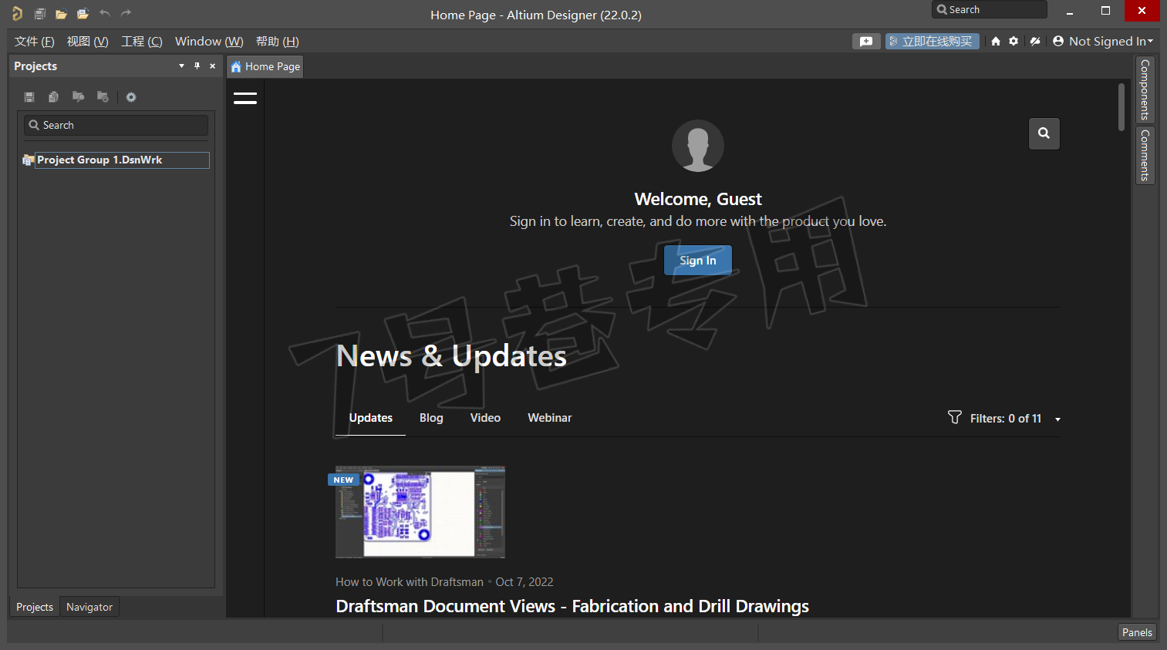This screenshot has width=1167, height=650.
Task: Open the 视图 (V) menu
Action: coord(87,42)
